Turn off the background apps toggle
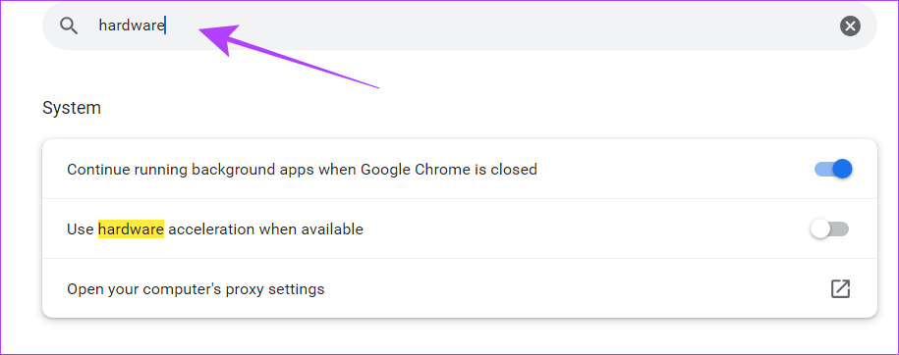This screenshot has height=355, width=899. pos(833,169)
